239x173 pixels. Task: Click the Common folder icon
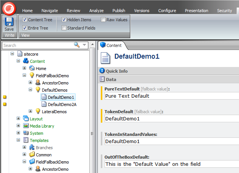(32, 154)
